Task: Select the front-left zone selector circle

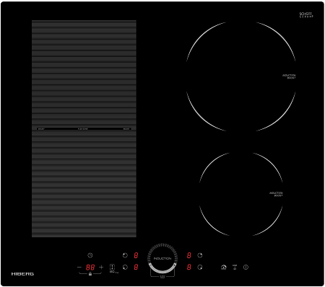Action: coord(125,267)
